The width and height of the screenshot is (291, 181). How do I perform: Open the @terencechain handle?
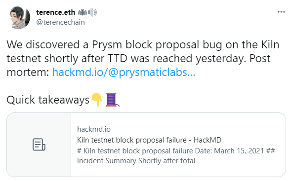point(60,22)
